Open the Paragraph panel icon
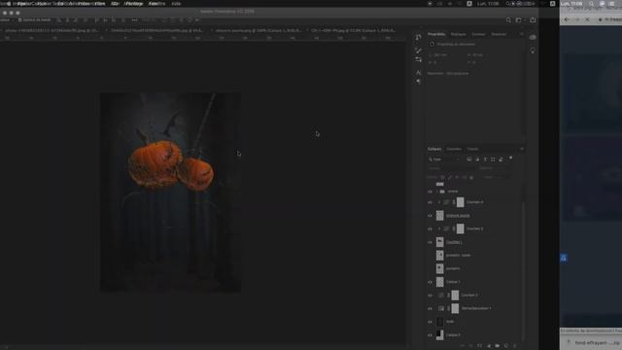 (418, 82)
